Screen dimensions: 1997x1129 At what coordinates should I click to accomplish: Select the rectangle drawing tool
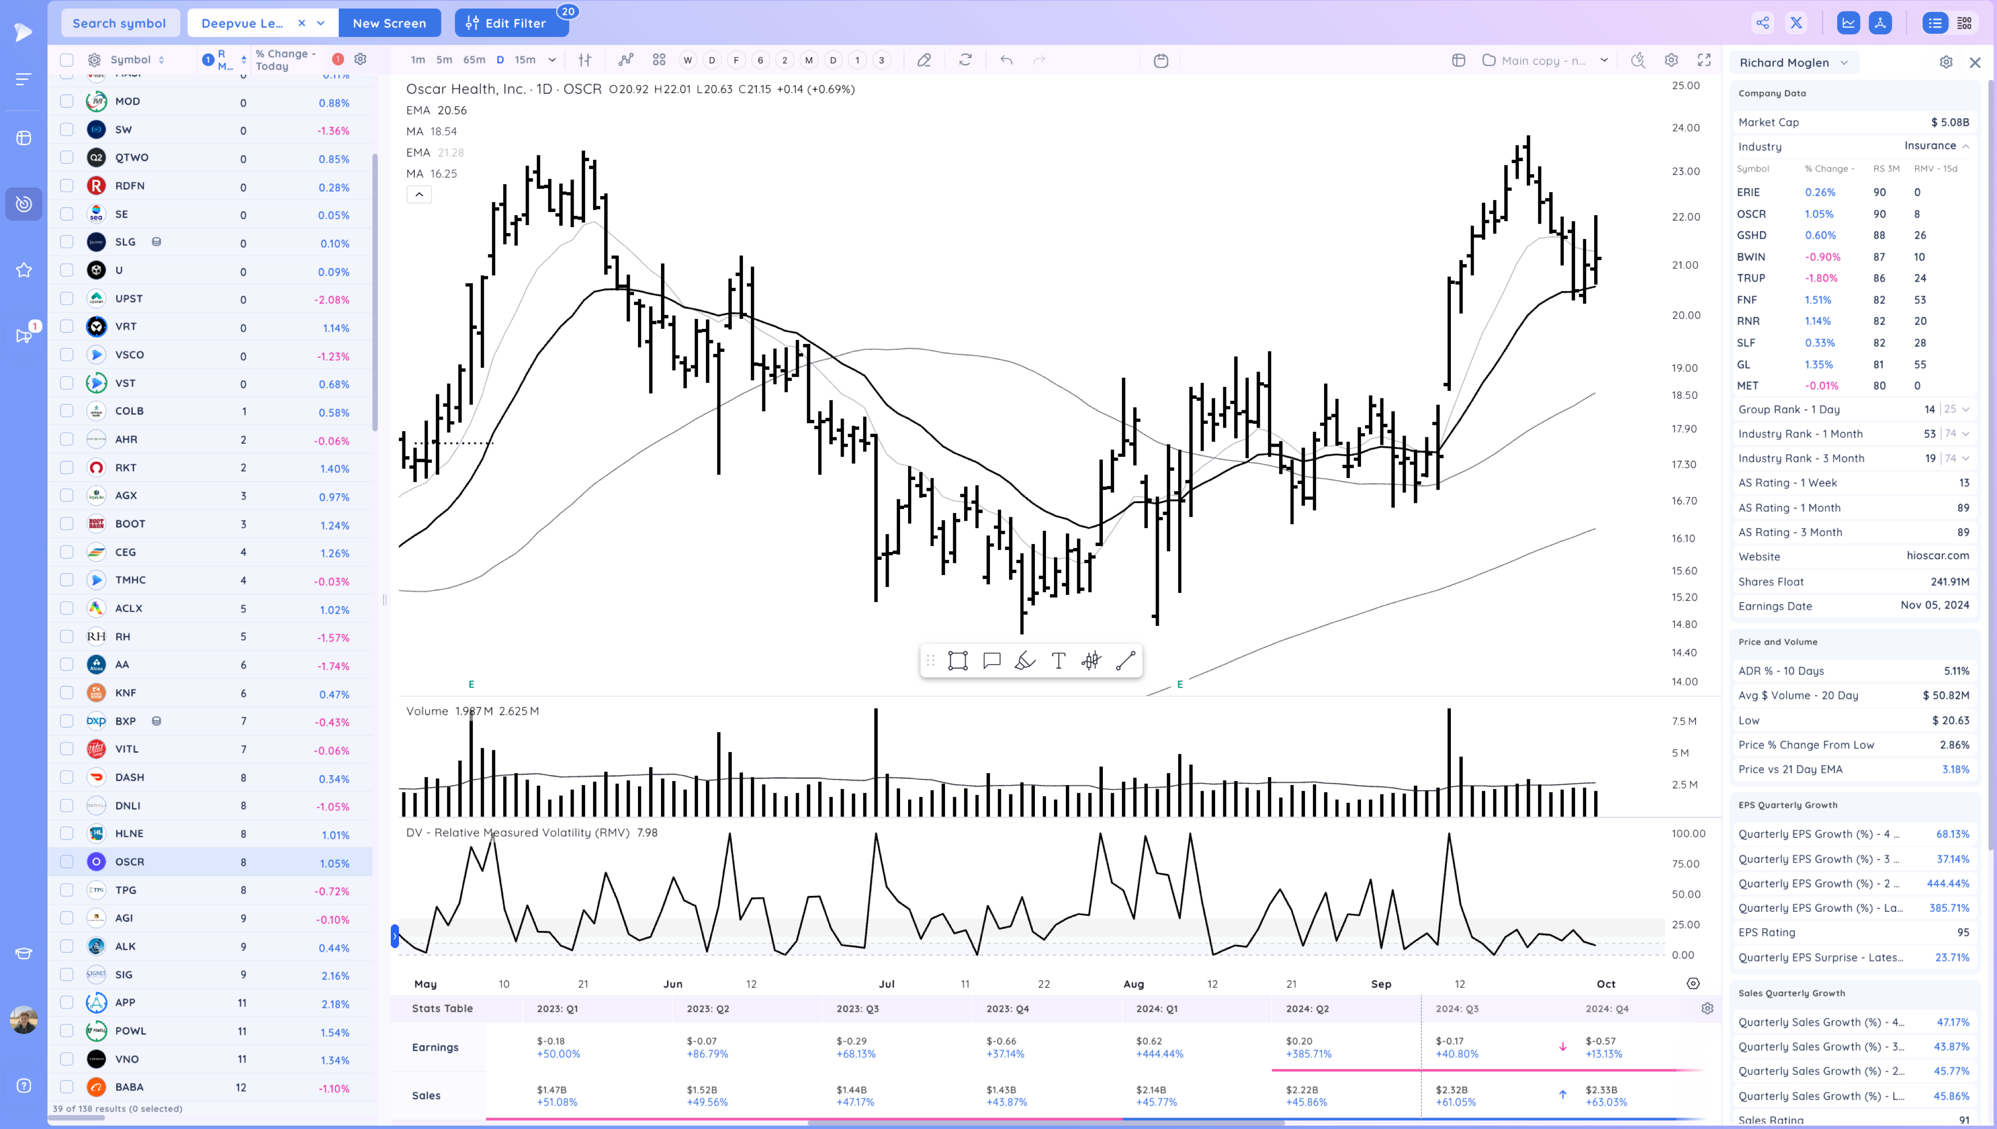958,661
